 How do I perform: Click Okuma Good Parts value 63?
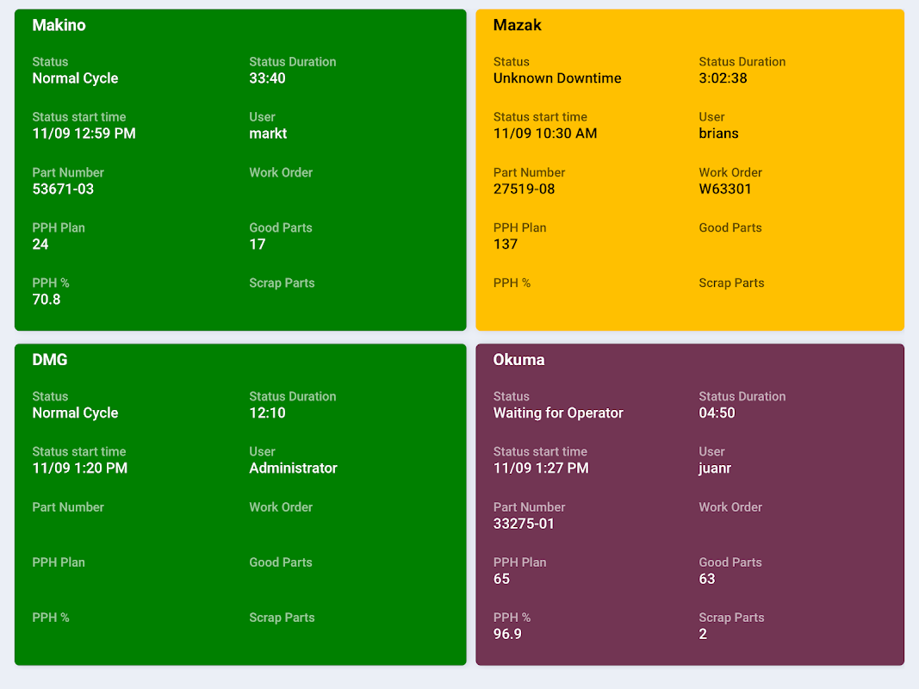707,579
